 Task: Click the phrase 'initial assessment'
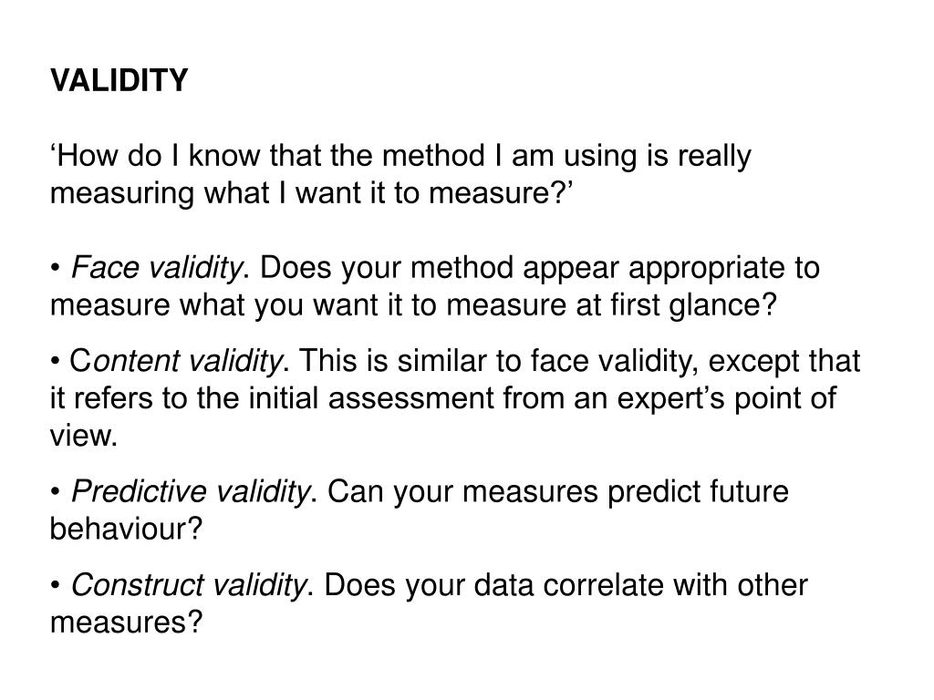(x=370, y=398)
